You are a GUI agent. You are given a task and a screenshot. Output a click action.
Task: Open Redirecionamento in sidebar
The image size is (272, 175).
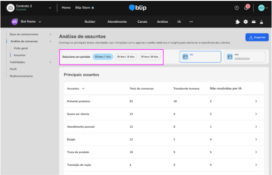coord(21,76)
